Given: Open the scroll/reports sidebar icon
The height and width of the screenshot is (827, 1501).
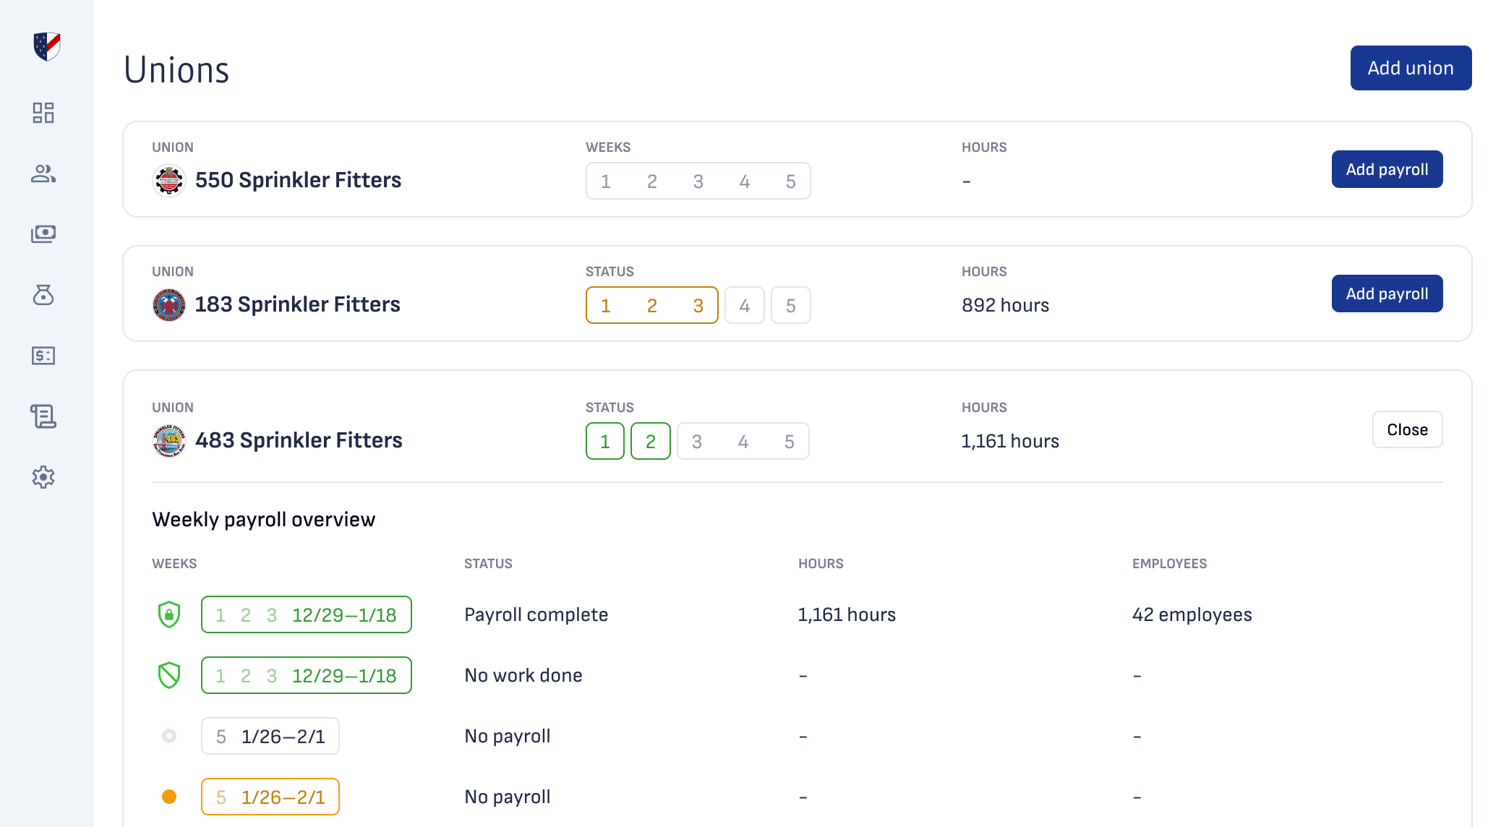Looking at the screenshot, I should 43,416.
